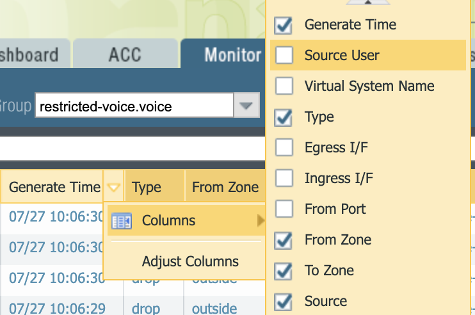Click the log filter search bar

click(x=133, y=149)
